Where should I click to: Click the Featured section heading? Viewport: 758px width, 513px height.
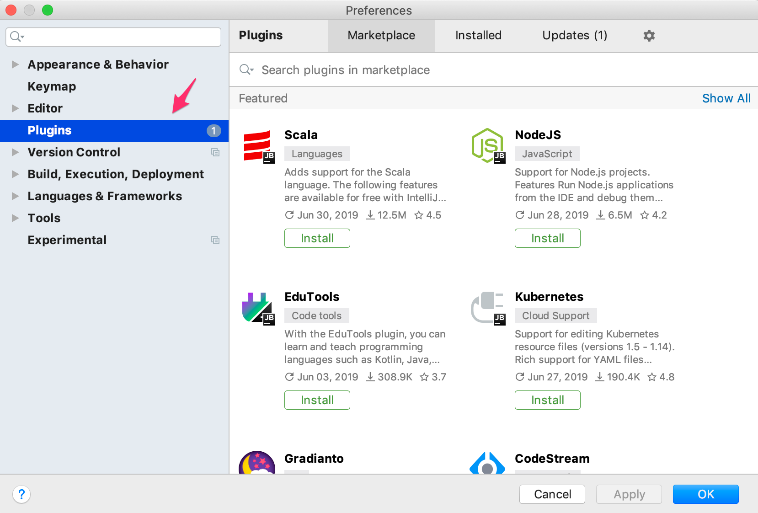coord(263,98)
